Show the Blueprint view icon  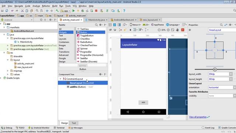coord(115,25)
